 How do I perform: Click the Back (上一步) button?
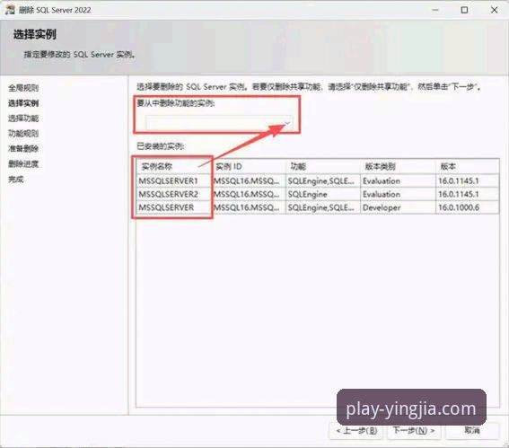(356, 430)
